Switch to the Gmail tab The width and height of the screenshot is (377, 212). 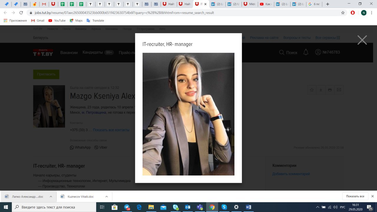click(x=44, y=4)
